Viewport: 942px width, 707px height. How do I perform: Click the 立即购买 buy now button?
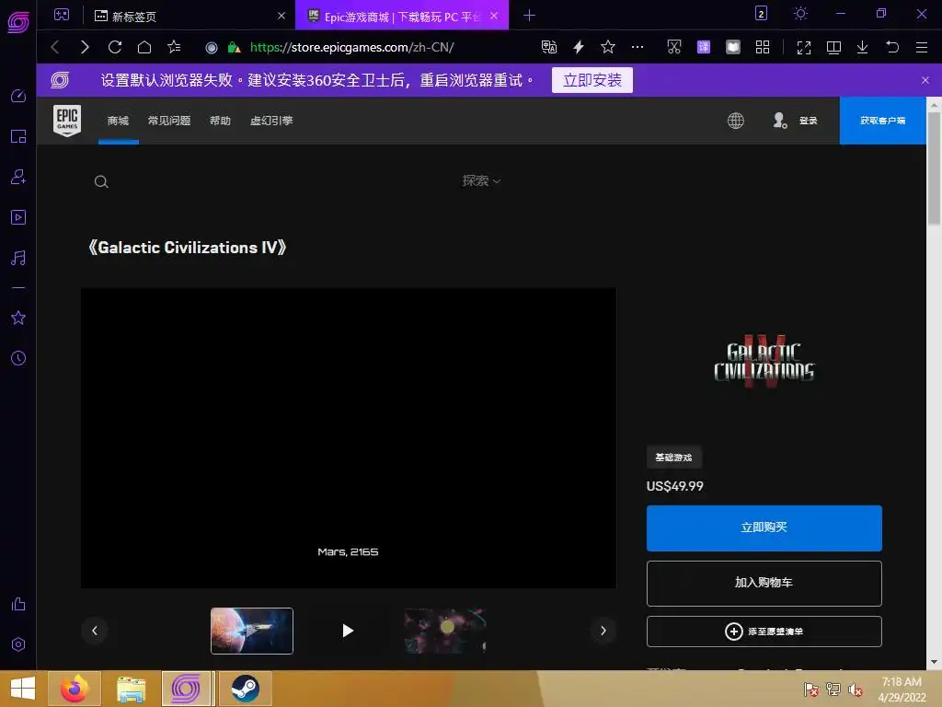764,527
